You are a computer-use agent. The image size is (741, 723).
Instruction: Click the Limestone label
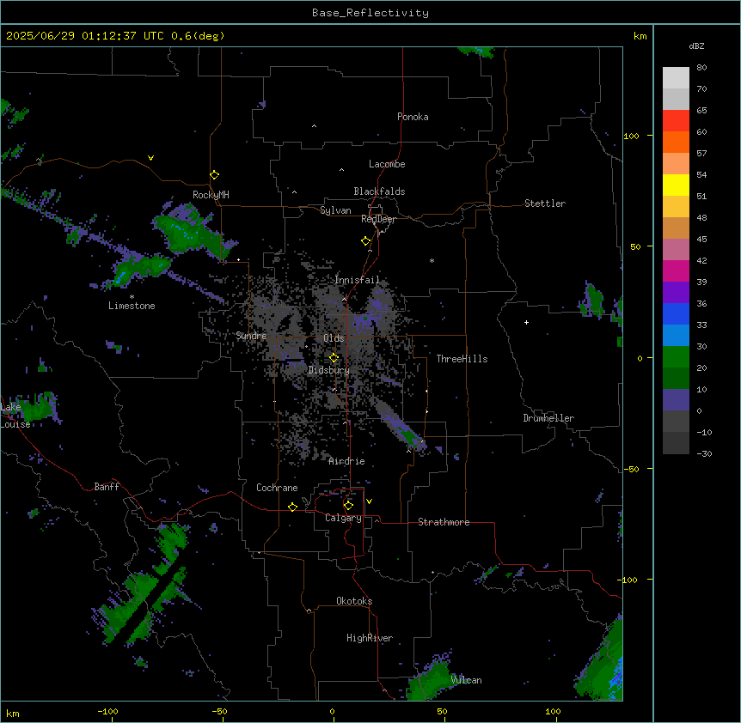coord(132,306)
